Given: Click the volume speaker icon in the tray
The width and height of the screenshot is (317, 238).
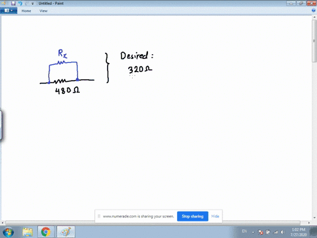Looking at the screenshot, I should [x=283, y=232].
